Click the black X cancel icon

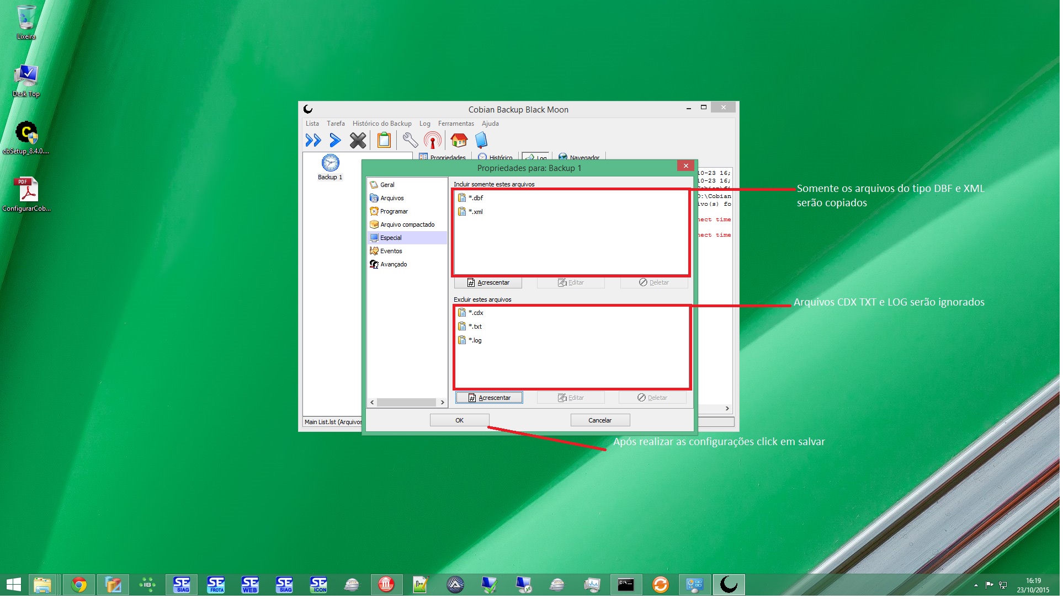pos(358,141)
